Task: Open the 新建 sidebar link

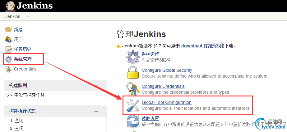Action: [18, 29]
